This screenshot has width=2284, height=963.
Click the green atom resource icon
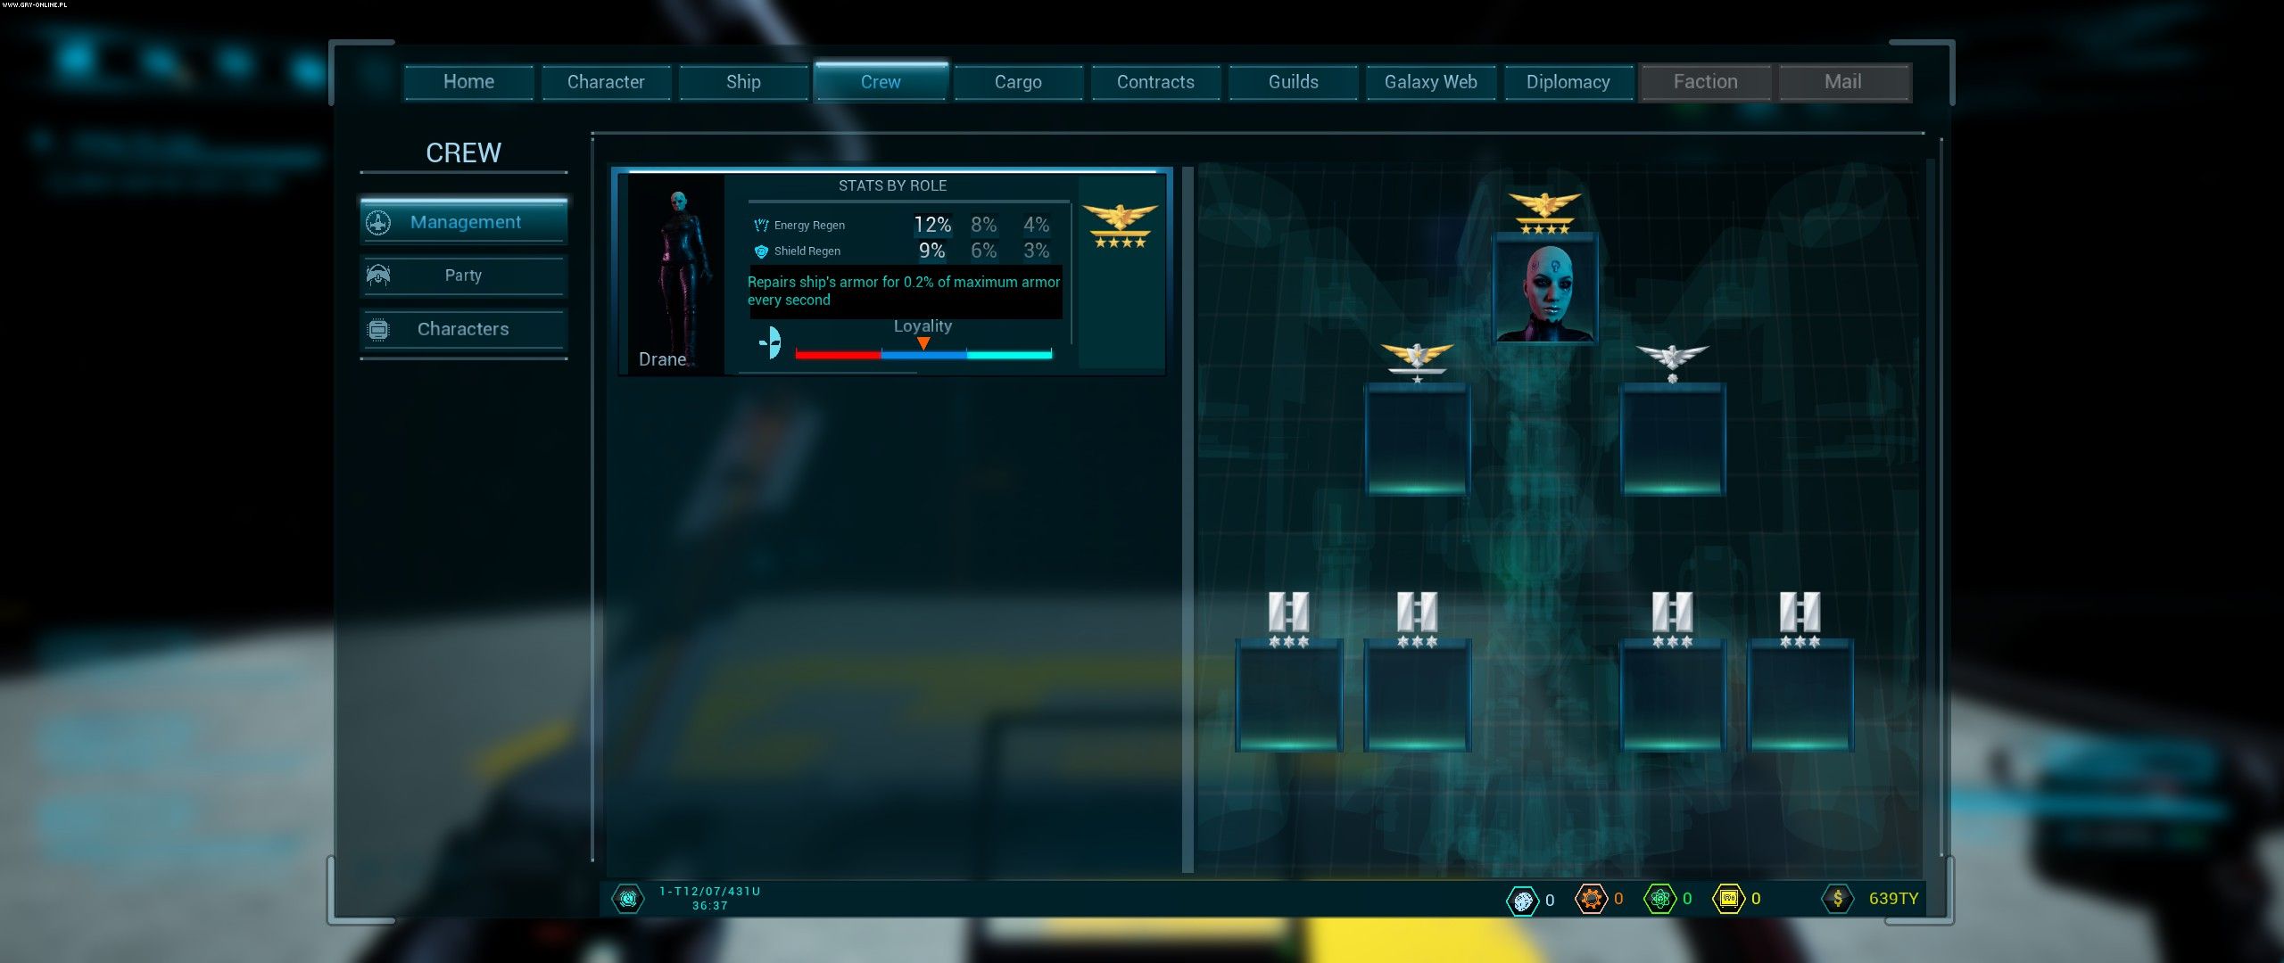[1659, 898]
